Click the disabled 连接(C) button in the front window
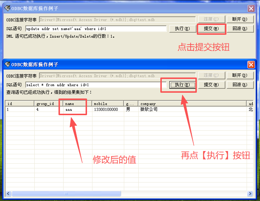Screen dimensions: 260x201 [211, 75]
